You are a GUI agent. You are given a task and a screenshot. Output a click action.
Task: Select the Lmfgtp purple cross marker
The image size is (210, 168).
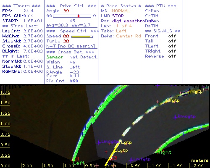pos(131,160)
